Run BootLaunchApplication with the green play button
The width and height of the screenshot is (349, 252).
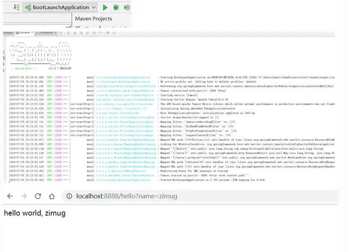(x=105, y=8)
